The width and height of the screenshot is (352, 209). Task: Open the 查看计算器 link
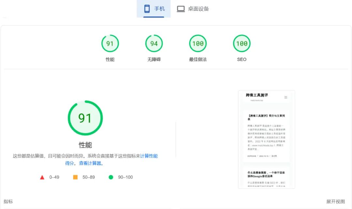[x=90, y=163]
